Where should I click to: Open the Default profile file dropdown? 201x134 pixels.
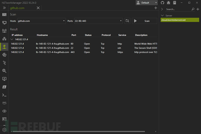pos(147,3)
